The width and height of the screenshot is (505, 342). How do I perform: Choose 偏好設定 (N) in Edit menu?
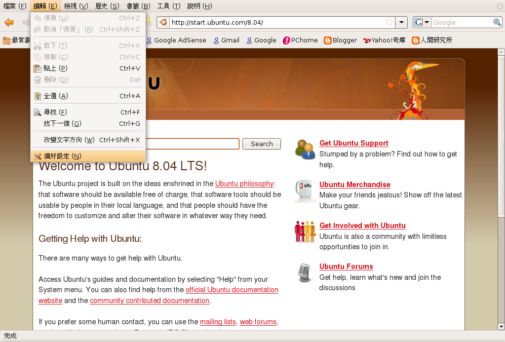pyautogui.click(x=88, y=156)
